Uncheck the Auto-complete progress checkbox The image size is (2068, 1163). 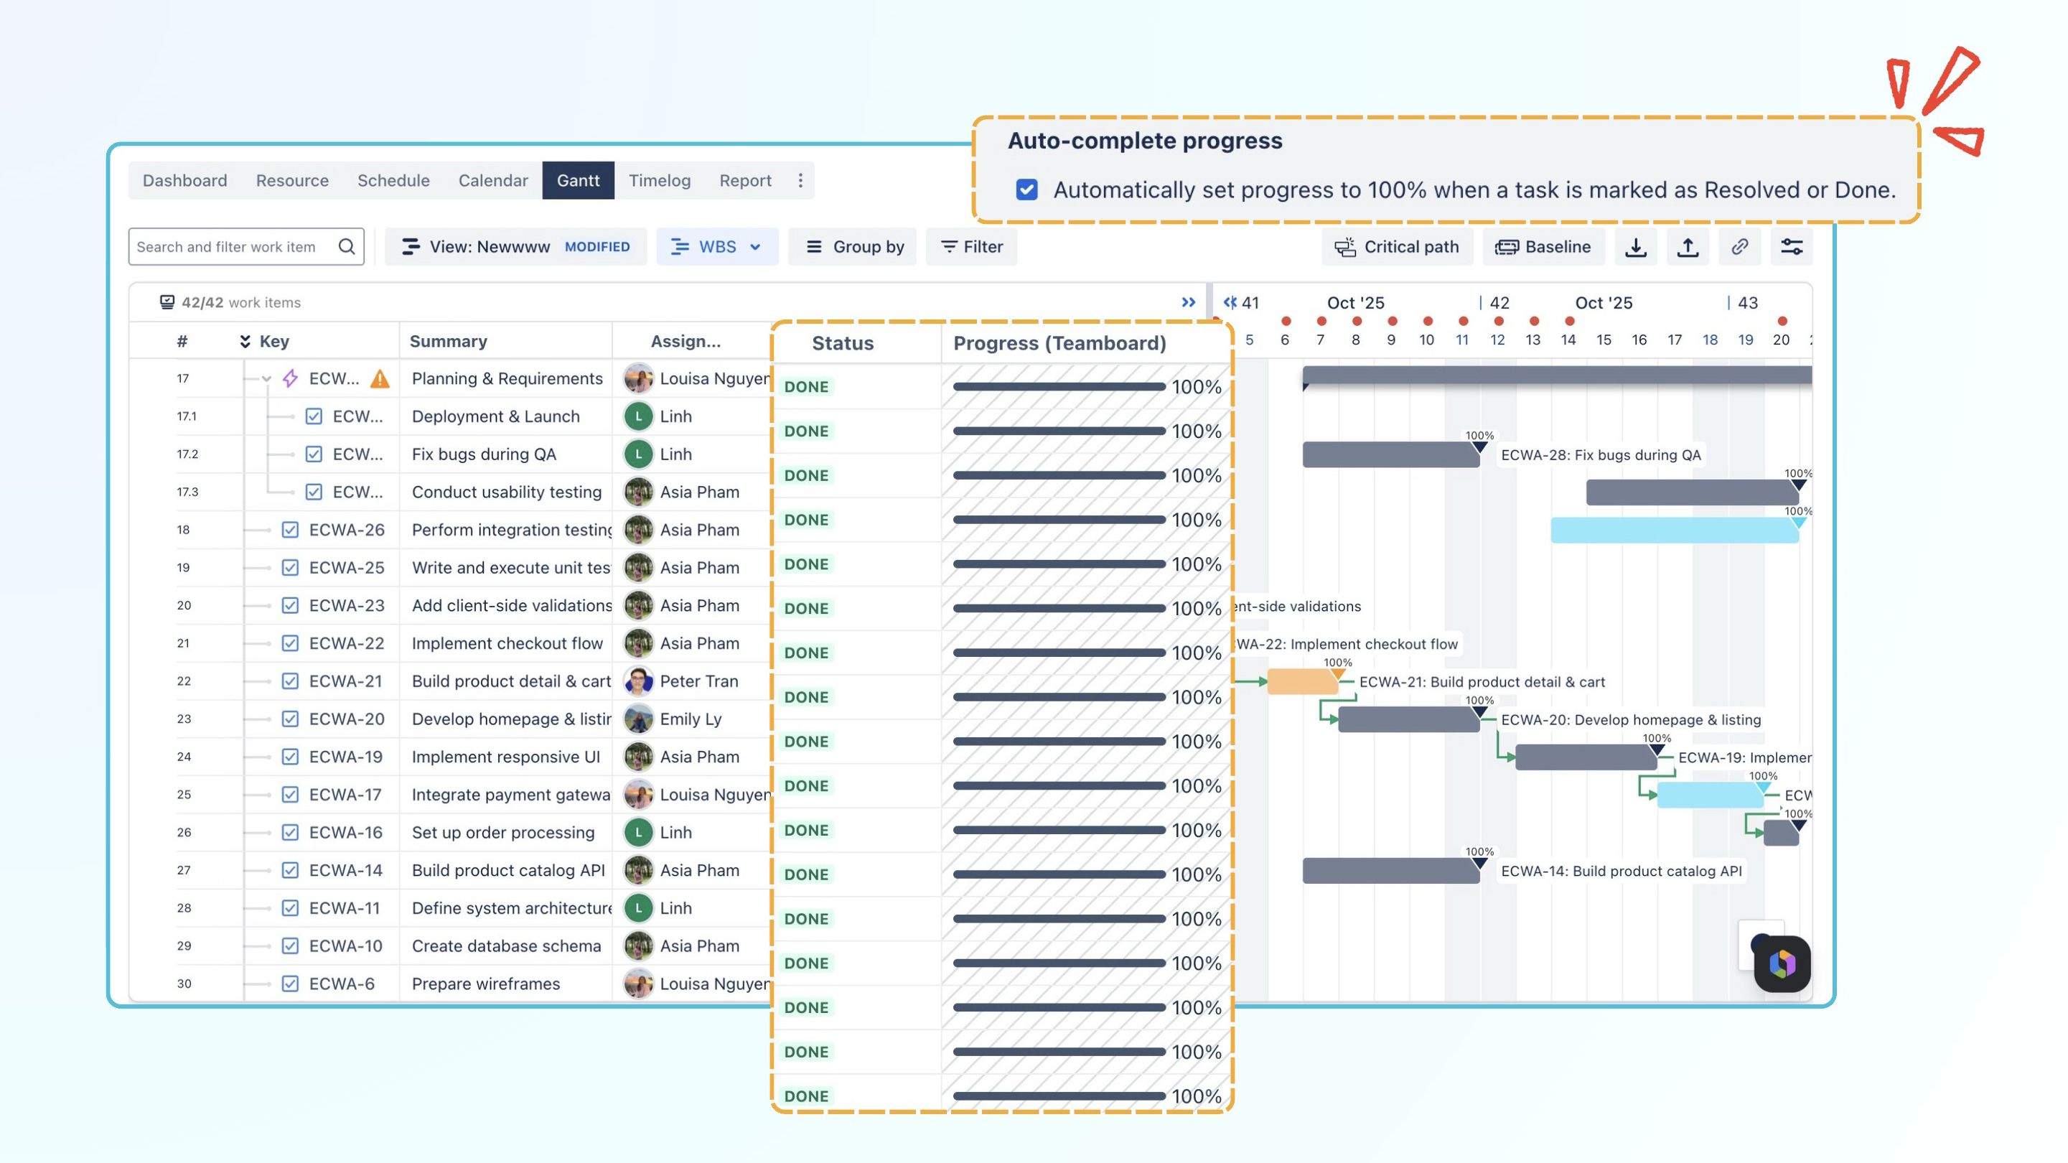point(1026,190)
